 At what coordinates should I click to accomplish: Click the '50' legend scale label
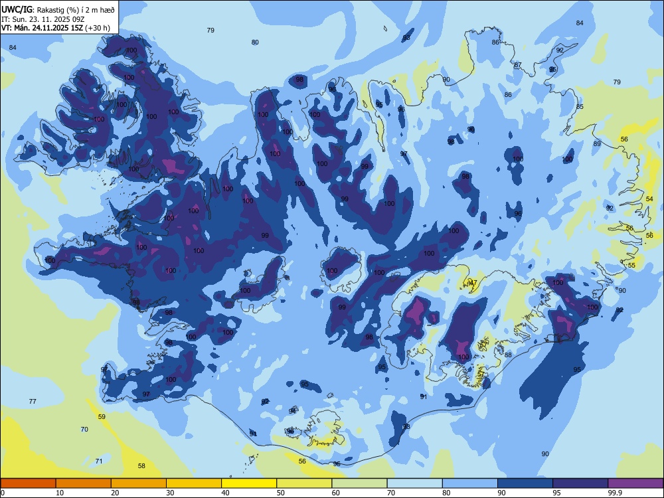tap(280, 493)
